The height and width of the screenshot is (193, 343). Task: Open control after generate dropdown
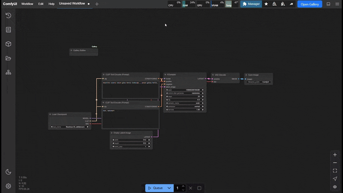(x=185, y=93)
